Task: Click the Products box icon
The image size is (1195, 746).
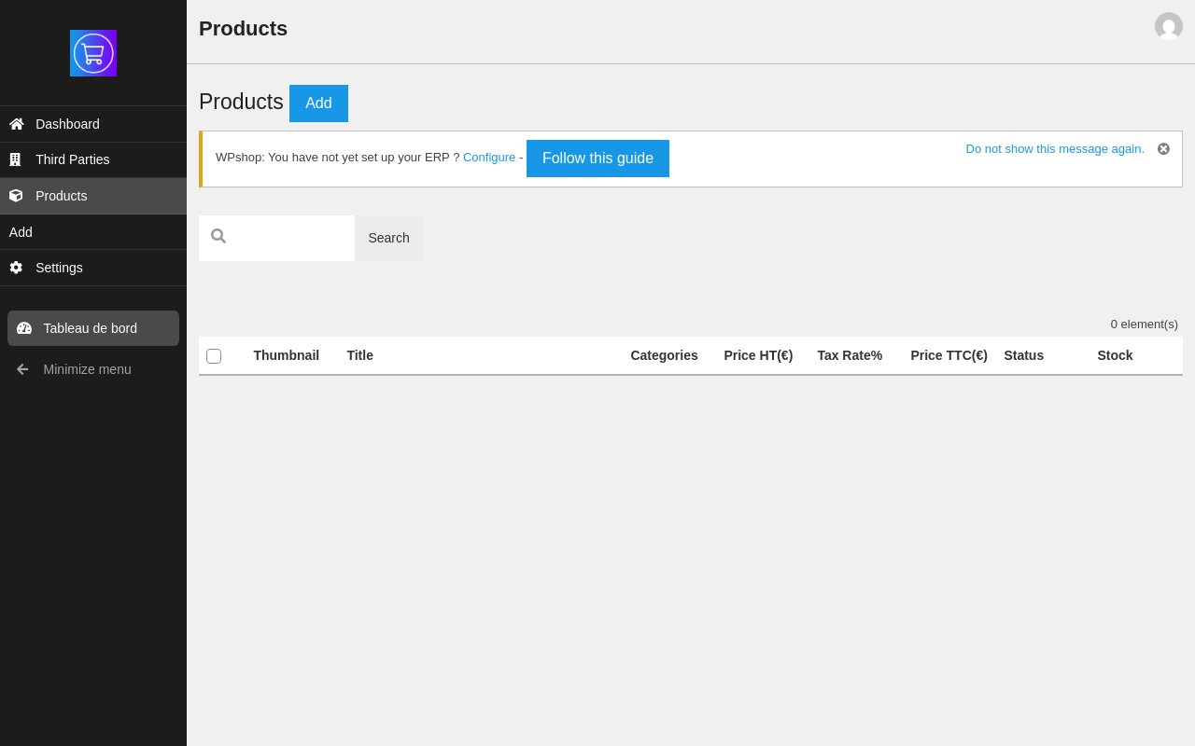Action: point(16,196)
